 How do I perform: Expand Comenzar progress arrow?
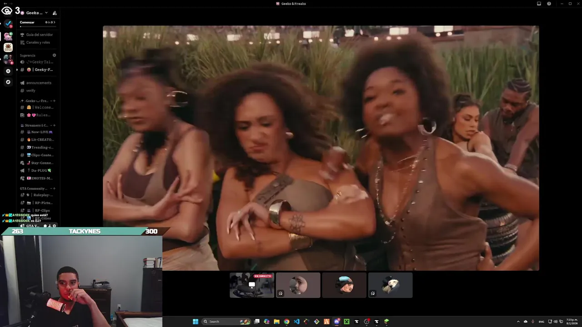point(55,22)
